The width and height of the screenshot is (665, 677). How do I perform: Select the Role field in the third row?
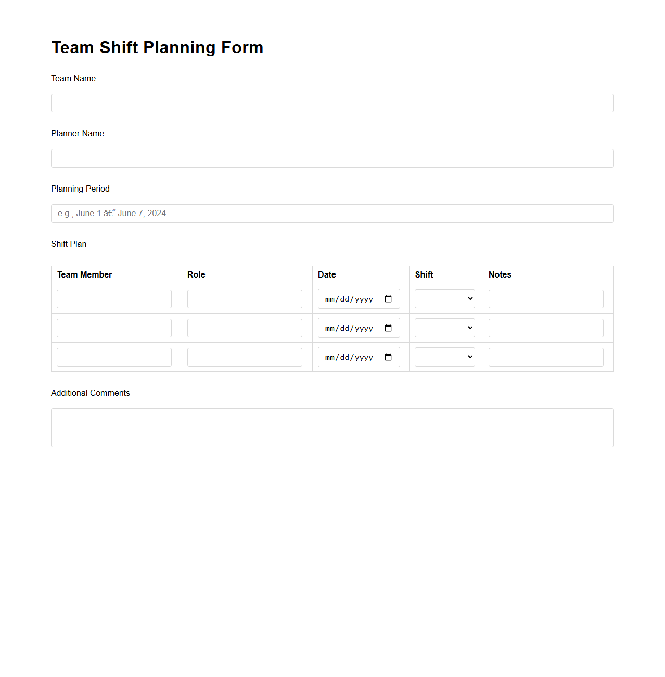coord(245,357)
